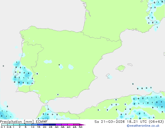Select the 1–2 mm legend swatch
Screen dimensions: 165x128
click(x=16, y=125)
